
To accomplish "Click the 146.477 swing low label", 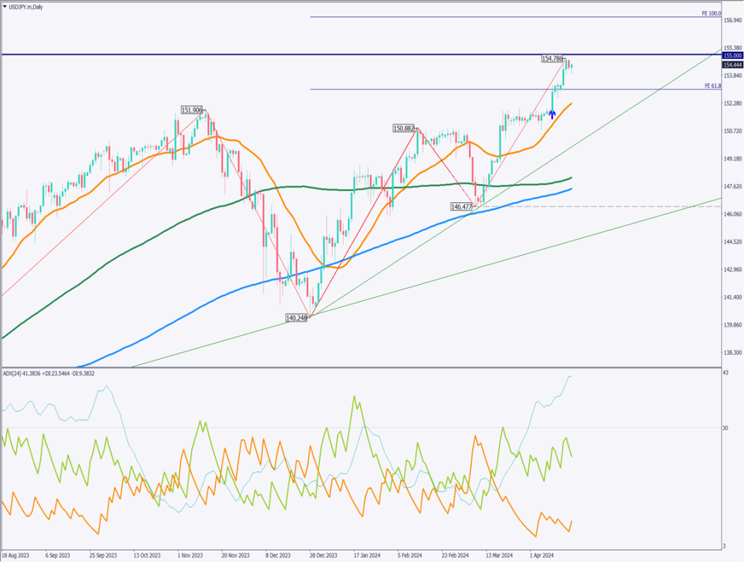I will (x=461, y=207).
